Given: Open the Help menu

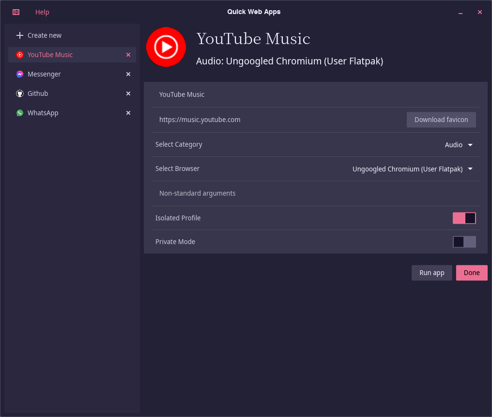Looking at the screenshot, I should pos(42,12).
